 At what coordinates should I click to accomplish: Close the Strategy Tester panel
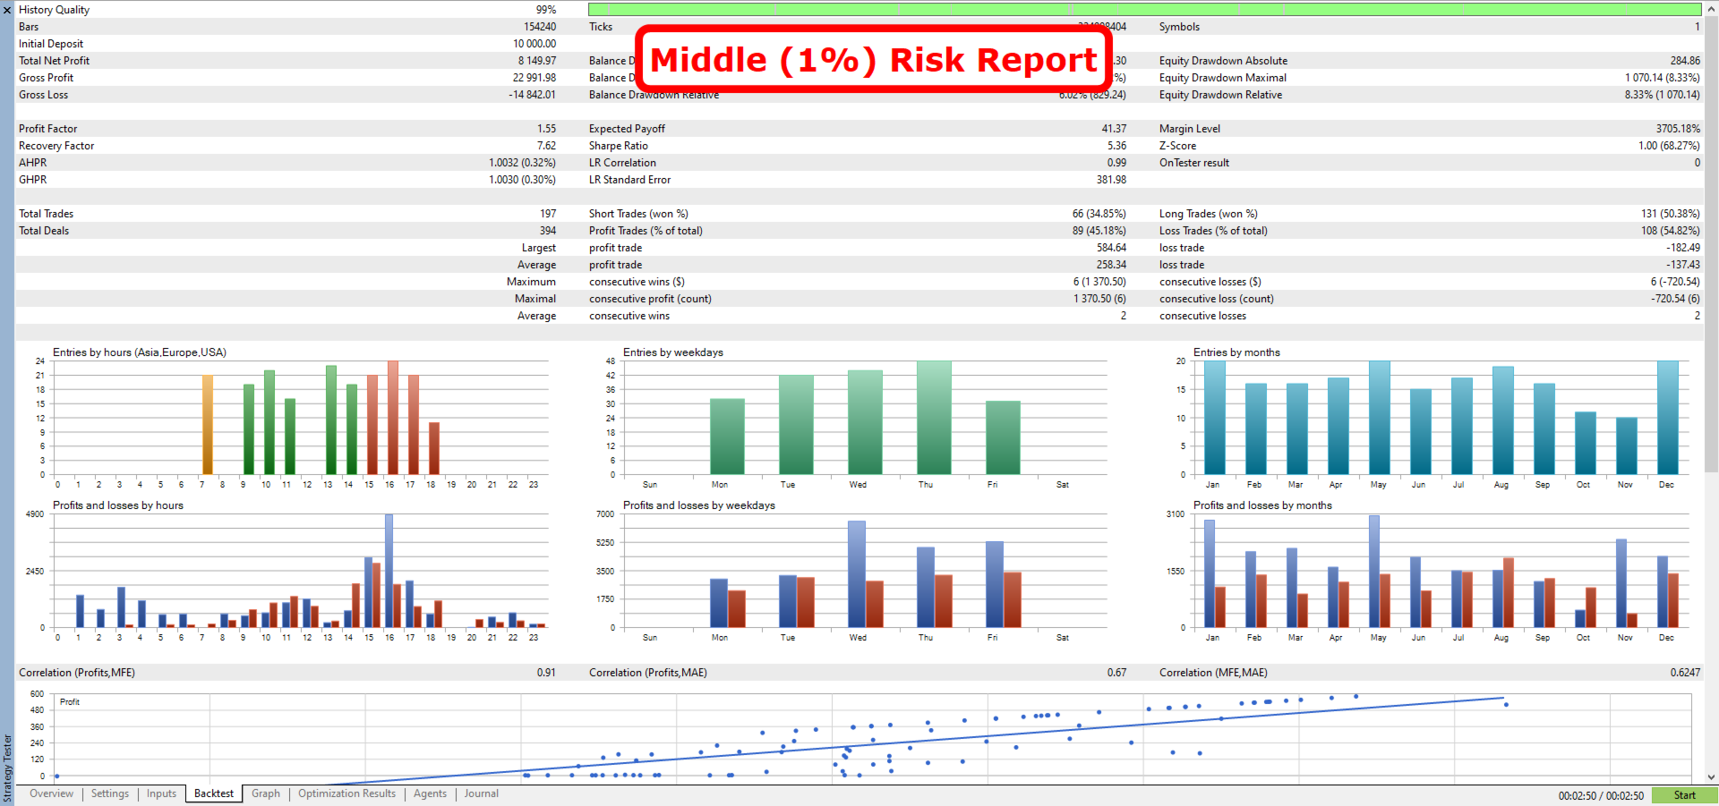click(x=7, y=10)
